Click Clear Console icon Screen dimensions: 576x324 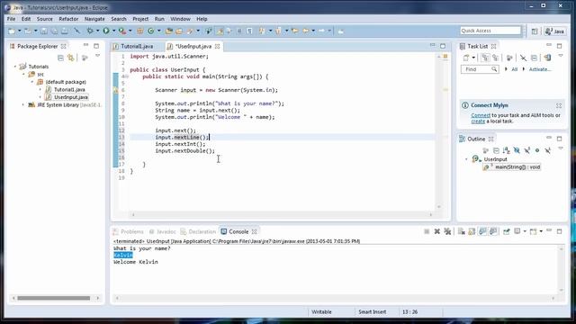pos(462,231)
